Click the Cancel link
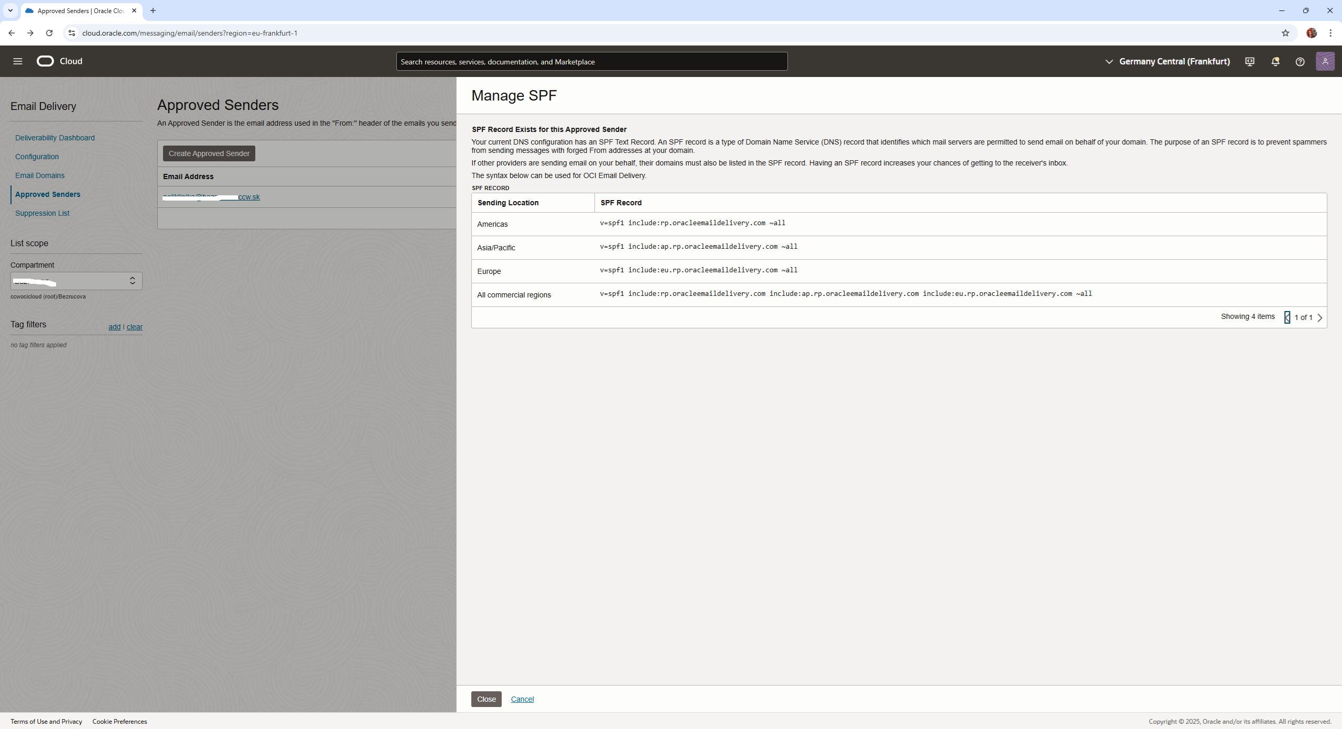The image size is (1342, 729). (522, 699)
